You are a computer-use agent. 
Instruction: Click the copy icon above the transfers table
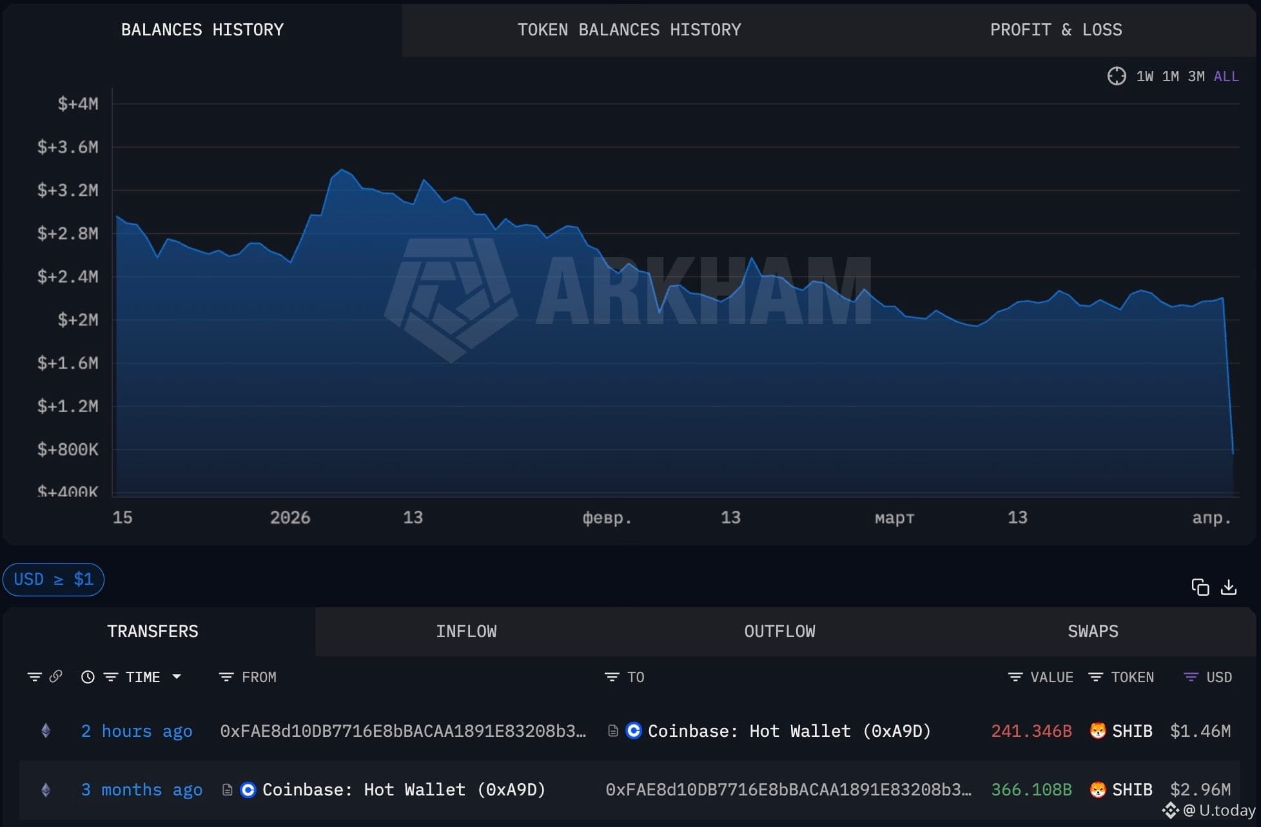coord(1200,587)
